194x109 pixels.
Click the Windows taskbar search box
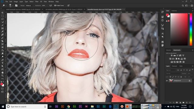tap(27, 107)
